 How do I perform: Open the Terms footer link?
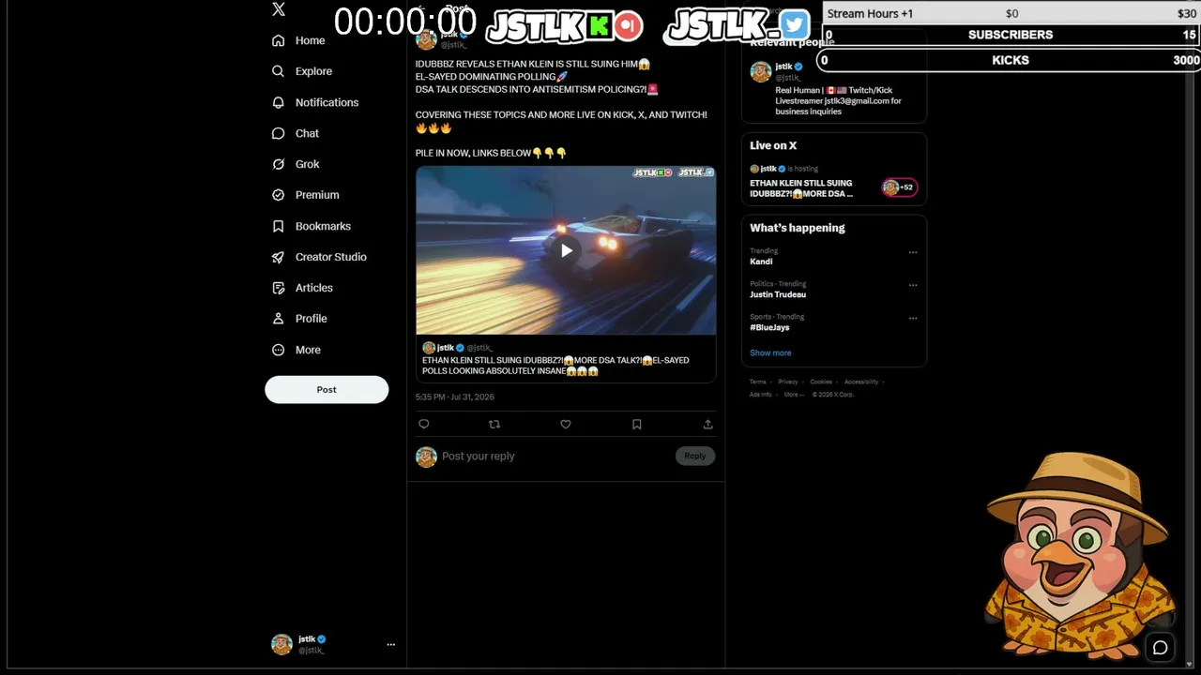758,382
